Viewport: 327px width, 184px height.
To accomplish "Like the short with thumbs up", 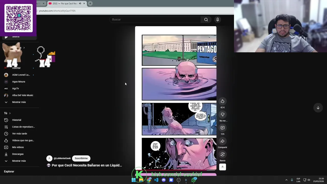I will click(x=223, y=101).
